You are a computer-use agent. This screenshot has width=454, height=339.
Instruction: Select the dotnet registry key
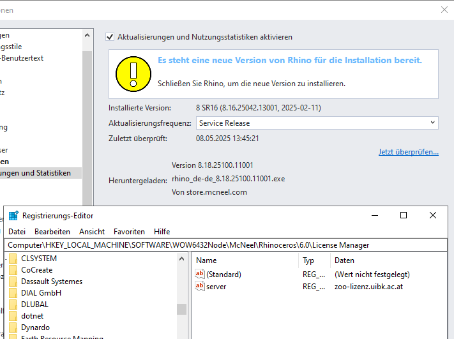pos(32,316)
